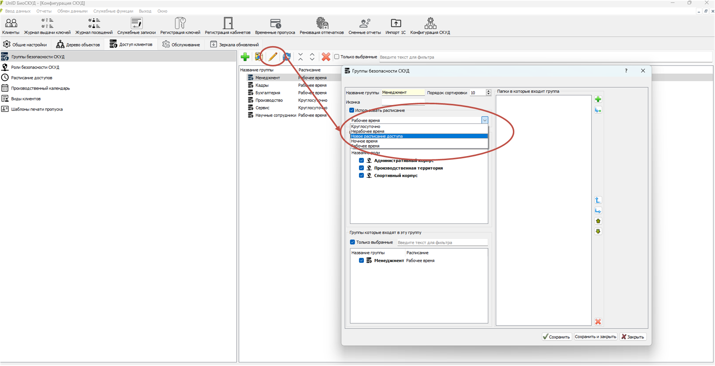Click the red X delete group icon

coord(326,57)
